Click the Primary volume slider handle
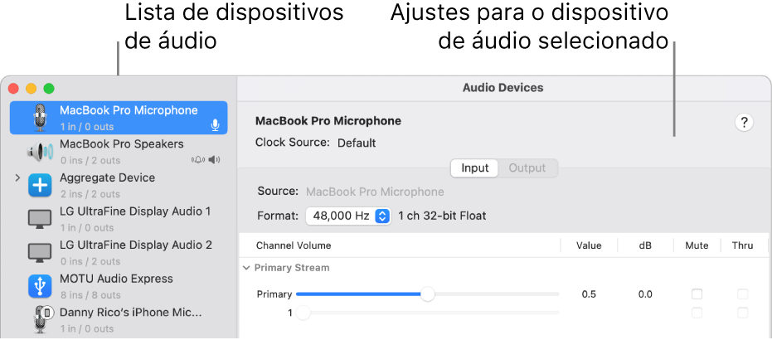Screen dimensions: 772x340 click(427, 294)
